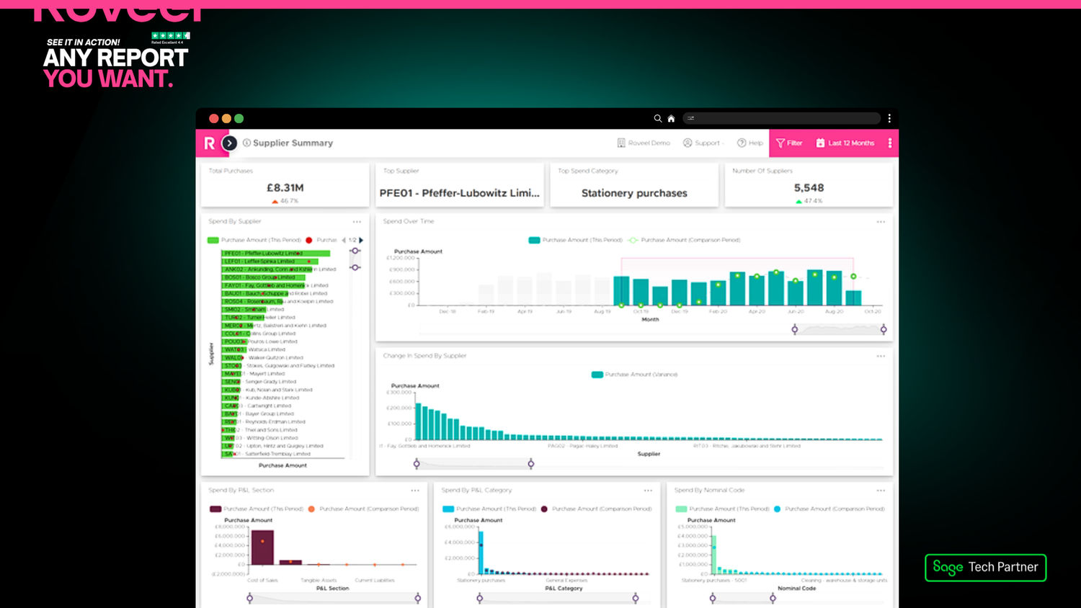The height and width of the screenshot is (608, 1081).
Task: Click the Help link
Action: pos(750,143)
